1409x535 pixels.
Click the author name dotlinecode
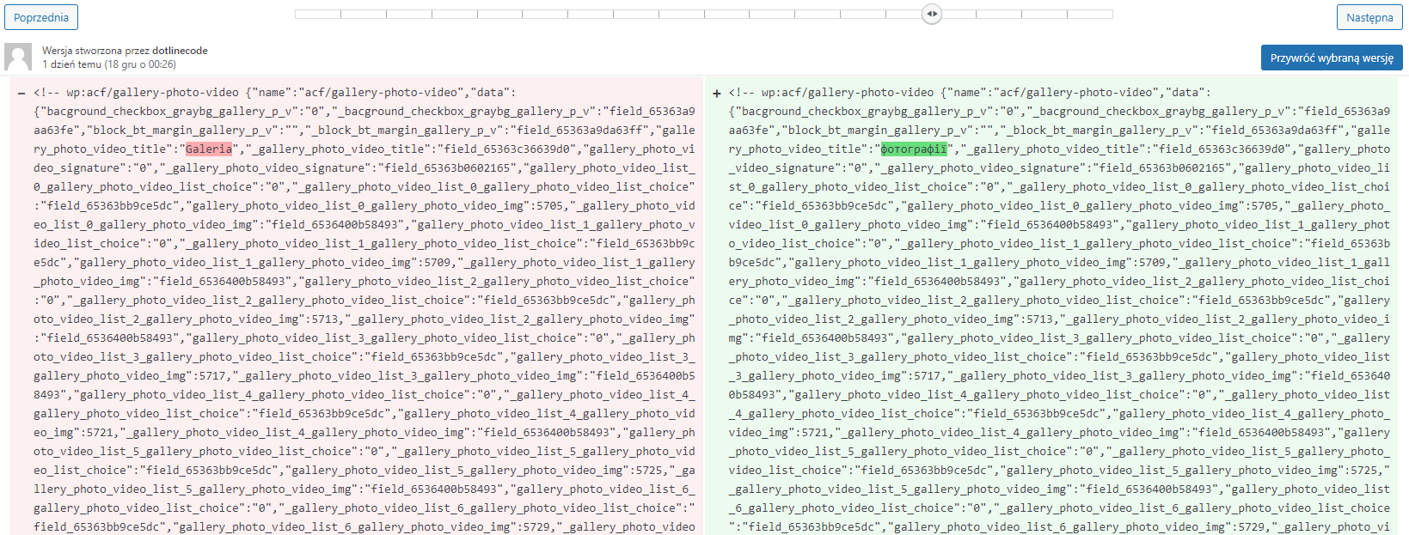pyautogui.click(x=180, y=51)
